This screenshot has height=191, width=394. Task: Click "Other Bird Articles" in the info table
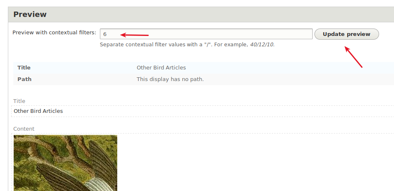point(161,68)
